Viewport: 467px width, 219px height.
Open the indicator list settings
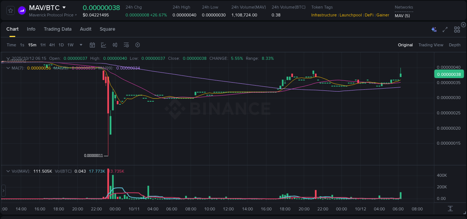pos(126,45)
